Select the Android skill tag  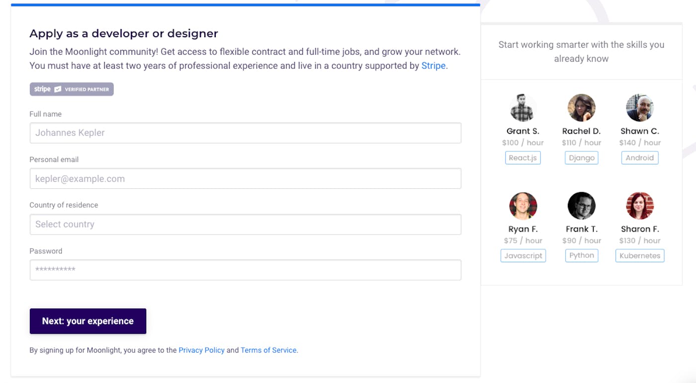pos(640,158)
